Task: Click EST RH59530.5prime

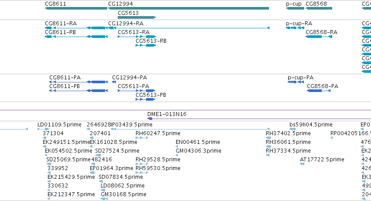Action: click(x=158, y=168)
